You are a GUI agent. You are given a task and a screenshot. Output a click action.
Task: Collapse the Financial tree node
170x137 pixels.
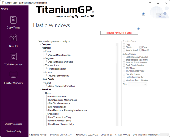[46, 48]
